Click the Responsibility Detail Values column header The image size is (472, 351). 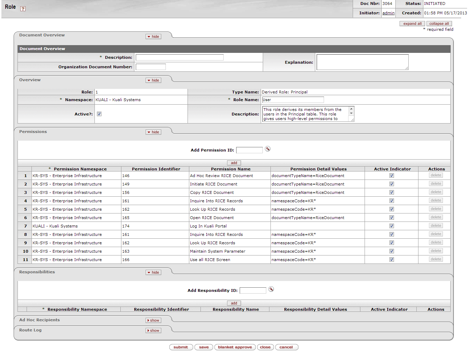[x=316, y=309]
